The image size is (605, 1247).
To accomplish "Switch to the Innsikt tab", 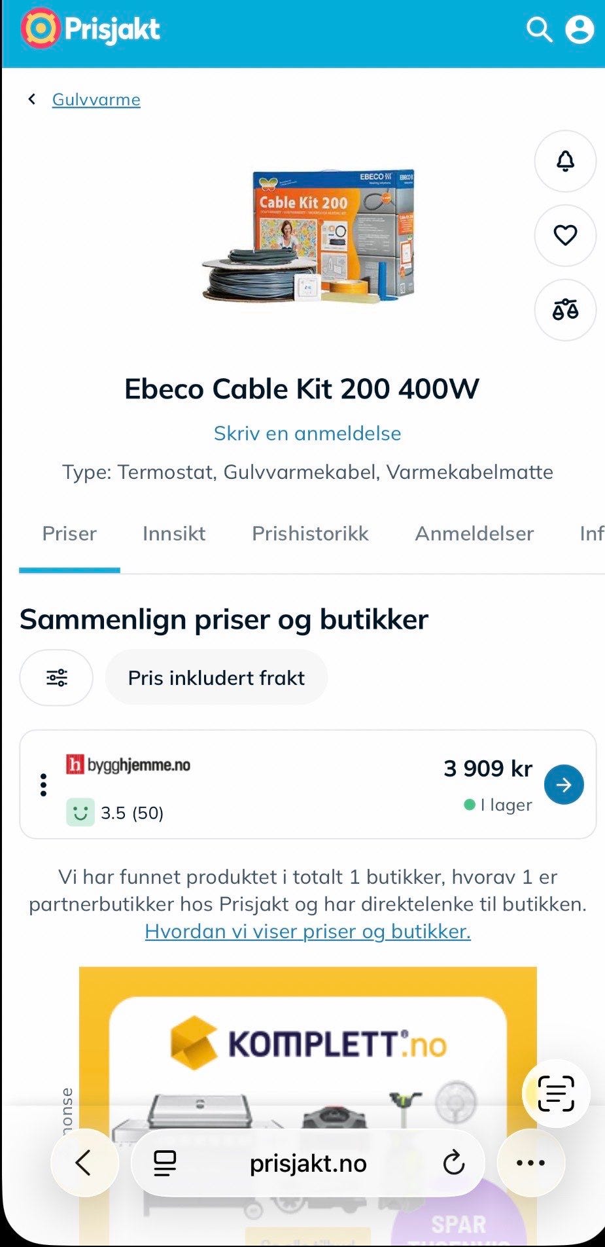I will 174,534.
